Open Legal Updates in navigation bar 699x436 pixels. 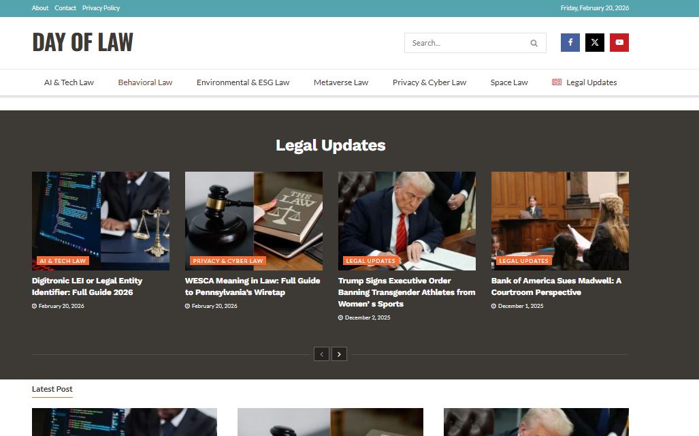coord(591,82)
